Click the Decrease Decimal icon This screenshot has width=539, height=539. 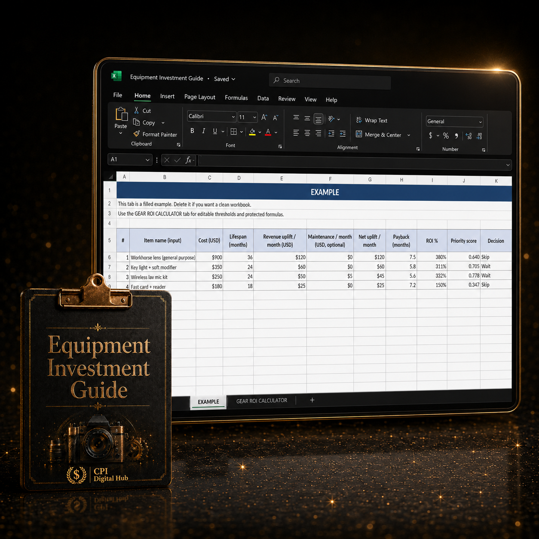click(479, 136)
